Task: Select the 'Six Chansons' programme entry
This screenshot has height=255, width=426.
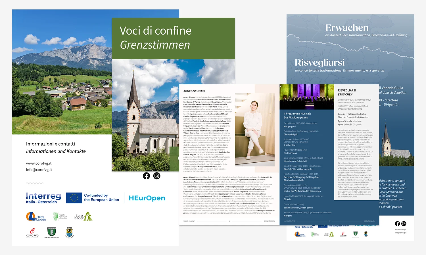Action: (x=290, y=153)
